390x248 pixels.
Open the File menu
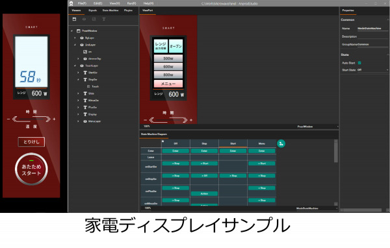click(x=82, y=3)
